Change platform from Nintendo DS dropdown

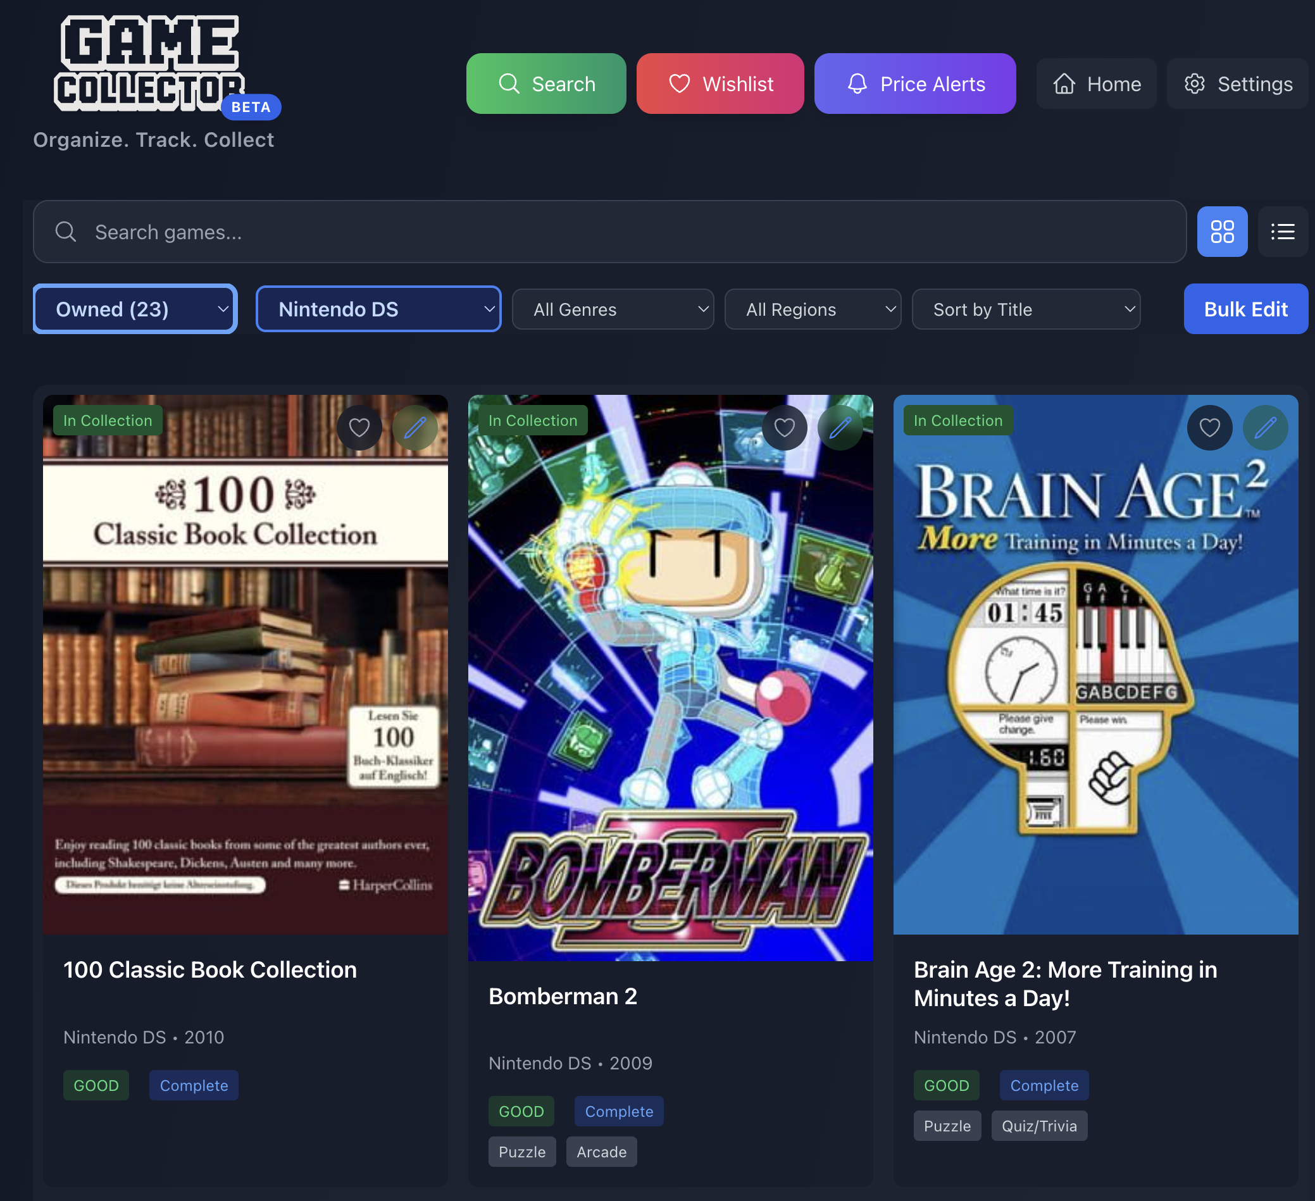coord(378,309)
